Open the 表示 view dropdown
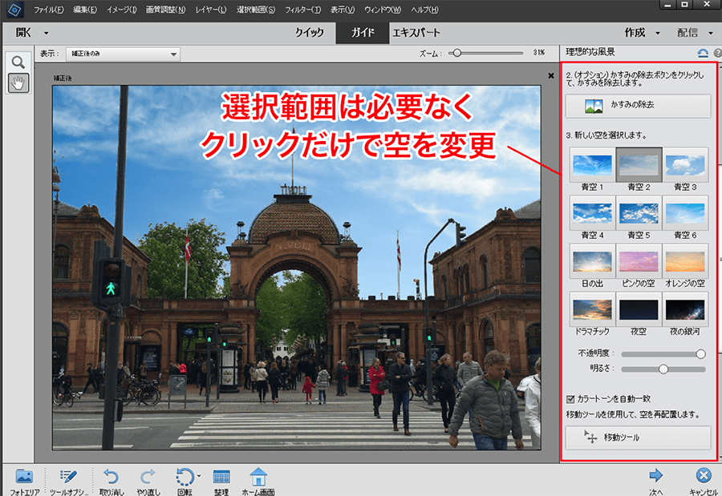Image resolution: width=722 pixels, height=496 pixels. [x=123, y=54]
